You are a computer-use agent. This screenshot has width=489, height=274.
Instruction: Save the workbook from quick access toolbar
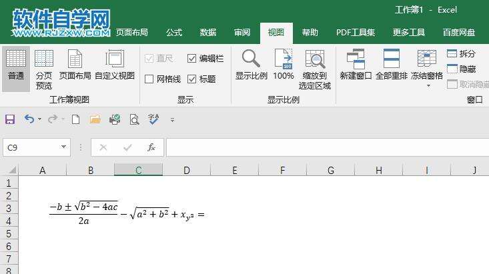pos(10,119)
